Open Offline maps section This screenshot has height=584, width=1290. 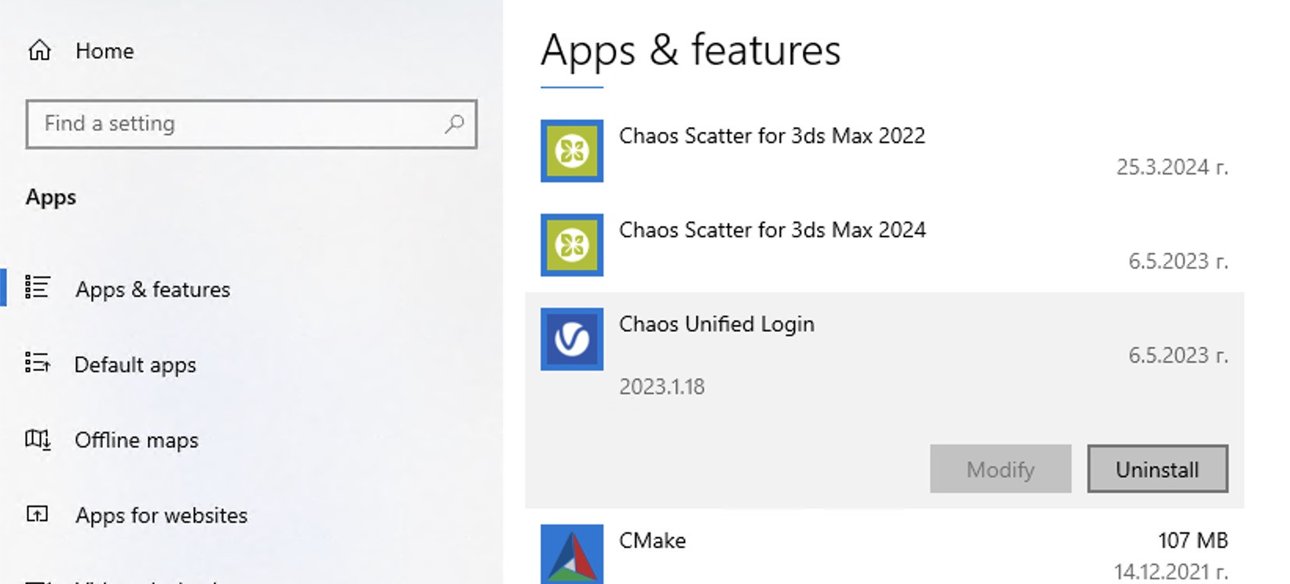click(x=137, y=440)
